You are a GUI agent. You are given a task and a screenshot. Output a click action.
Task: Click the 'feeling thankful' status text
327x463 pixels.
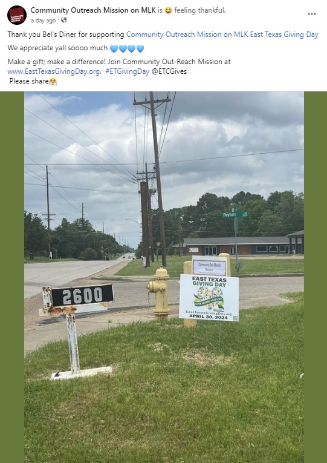199,10
